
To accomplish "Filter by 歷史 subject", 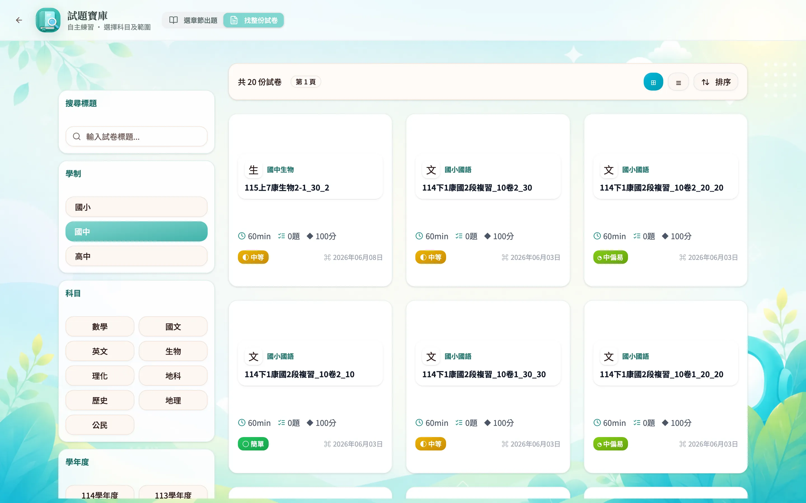I will [100, 400].
